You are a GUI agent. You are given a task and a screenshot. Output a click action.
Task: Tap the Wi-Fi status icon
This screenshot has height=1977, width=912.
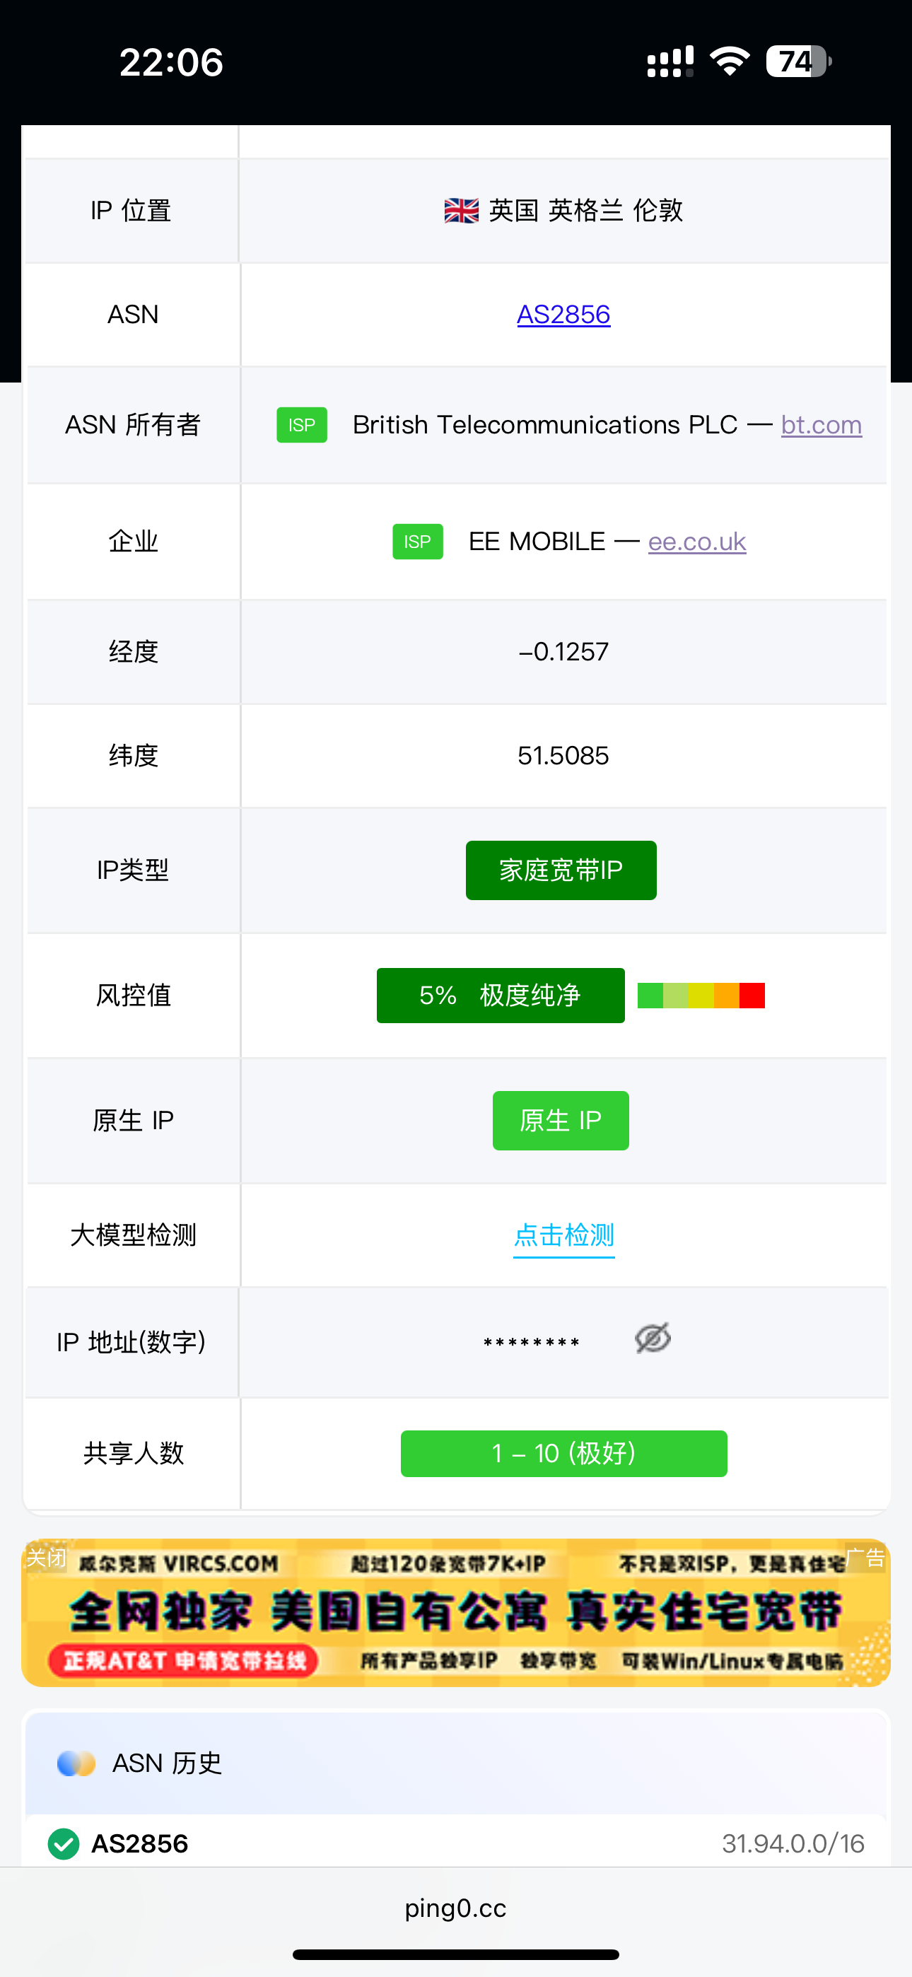[730, 62]
